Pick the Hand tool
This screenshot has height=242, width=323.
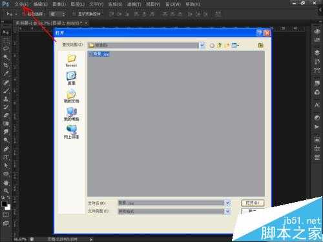pyautogui.click(x=6, y=183)
